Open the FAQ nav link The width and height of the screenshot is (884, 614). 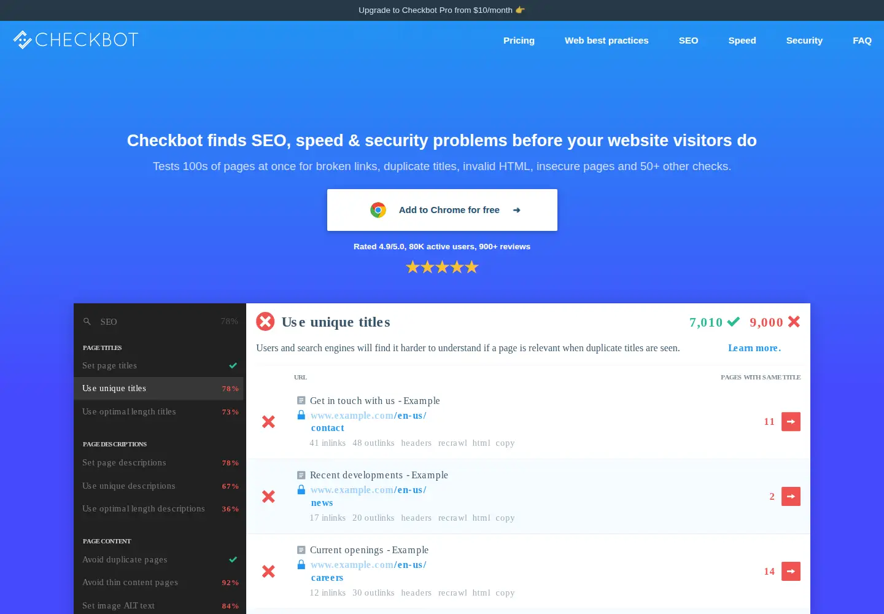point(862,41)
